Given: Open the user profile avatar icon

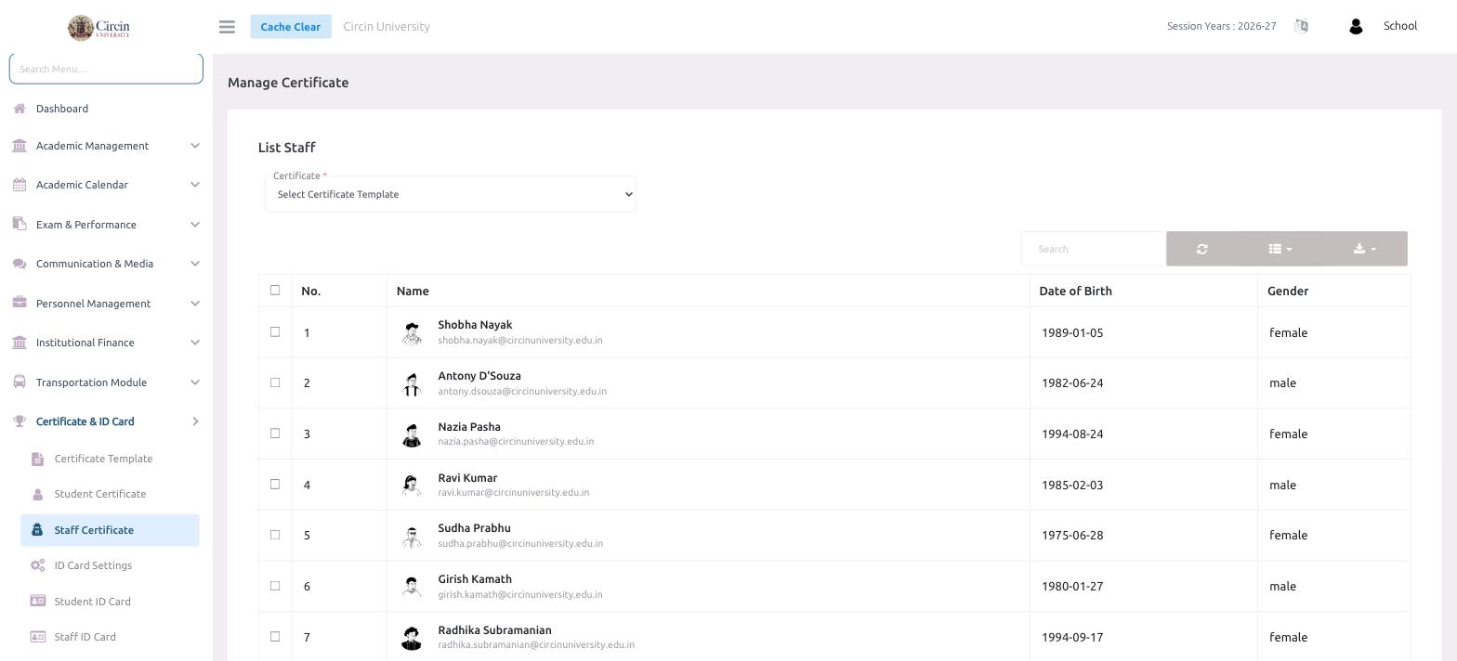Looking at the screenshot, I should [1355, 26].
